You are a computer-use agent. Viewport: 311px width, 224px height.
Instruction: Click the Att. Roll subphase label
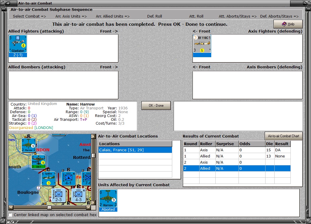[x=196, y=16]
